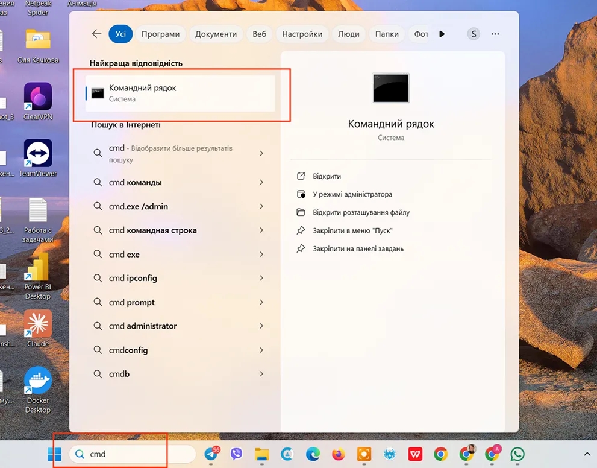Open Microsoft Edge from the taskbar
The height and width of the screenshot is (468, 597).
[x=313, y=454]
